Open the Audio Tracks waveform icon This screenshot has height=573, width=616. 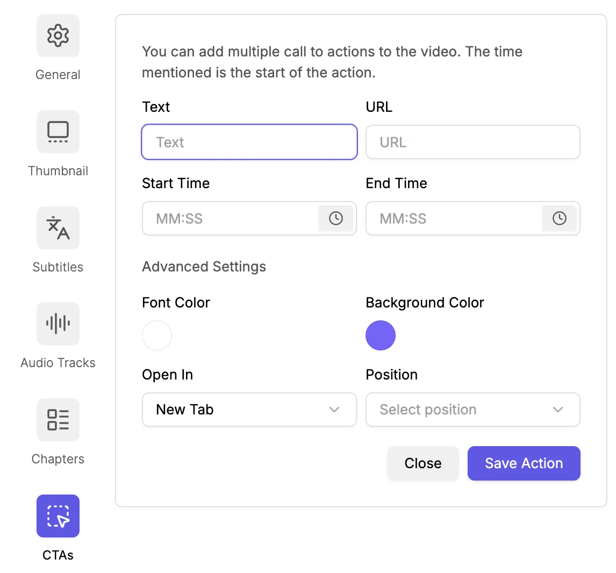(x=58, y=324)
